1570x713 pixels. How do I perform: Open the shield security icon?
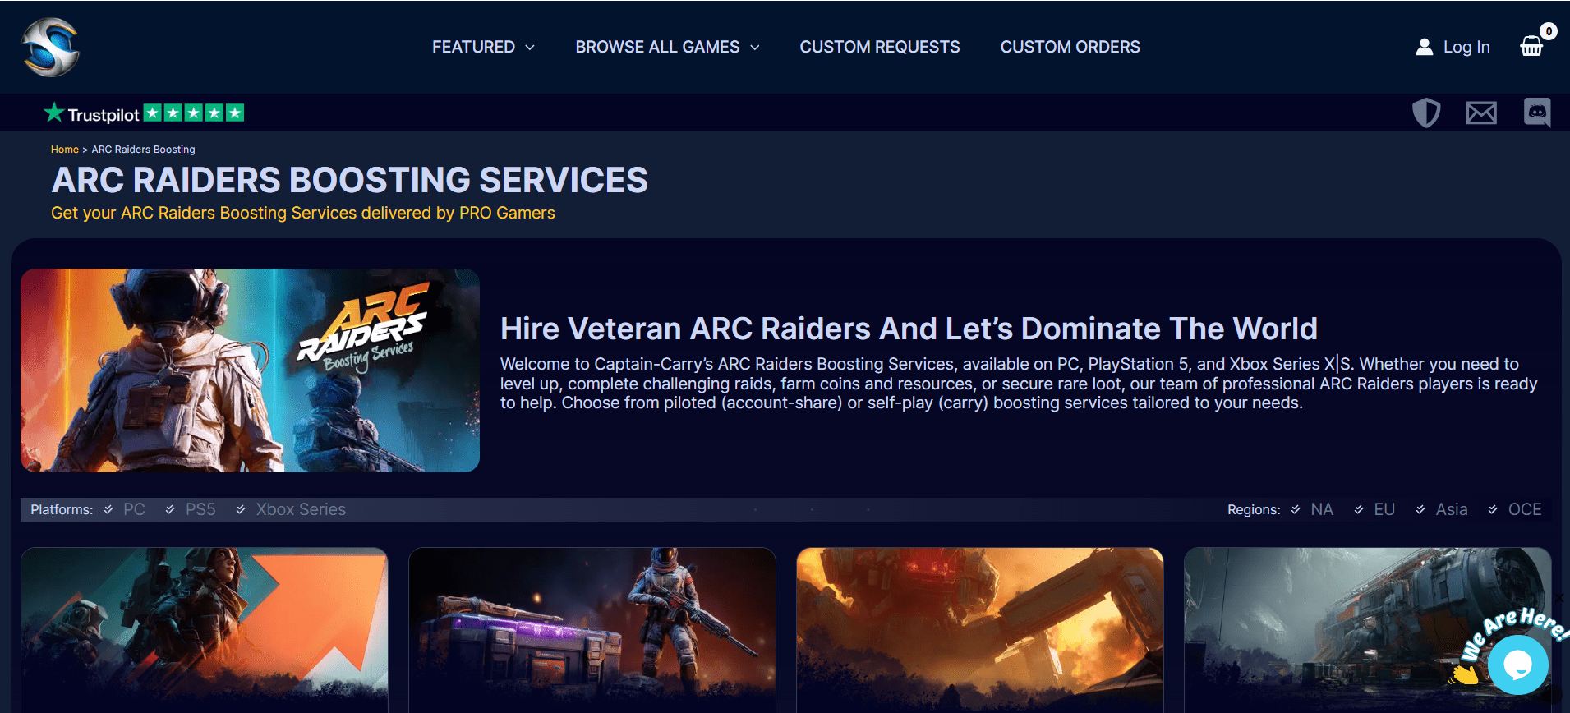[1426, 113]
